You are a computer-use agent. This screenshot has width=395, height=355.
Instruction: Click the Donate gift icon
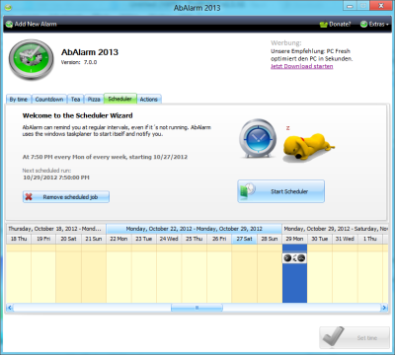[324, 25]
